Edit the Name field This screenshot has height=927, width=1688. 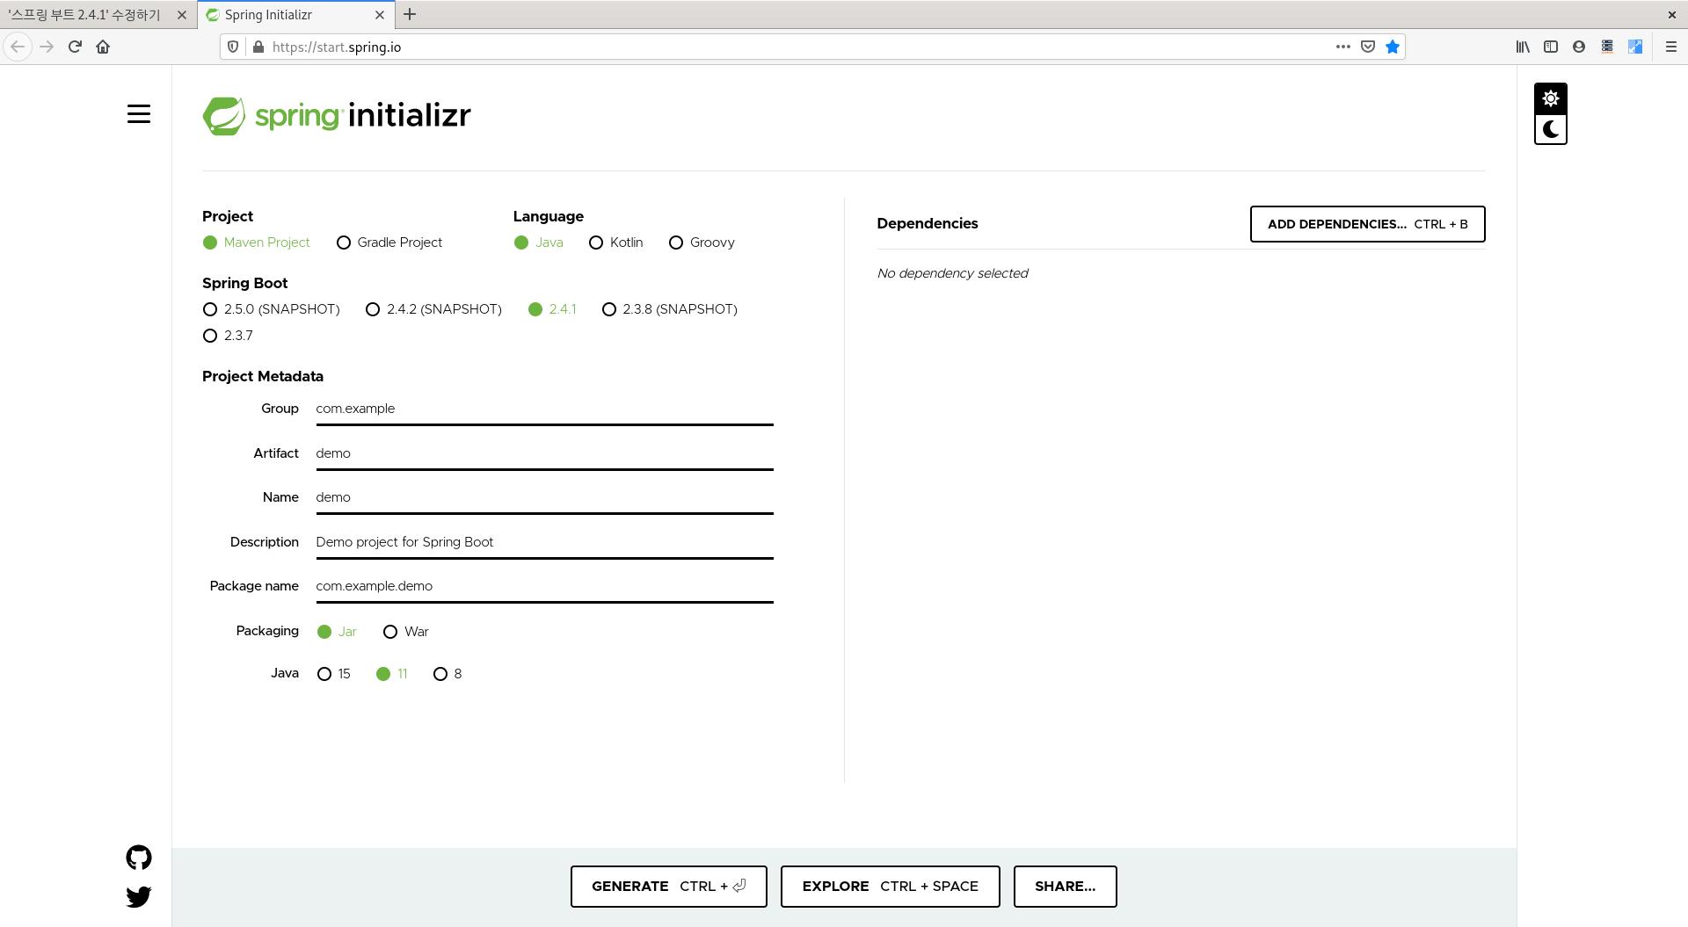click(544, 497)
